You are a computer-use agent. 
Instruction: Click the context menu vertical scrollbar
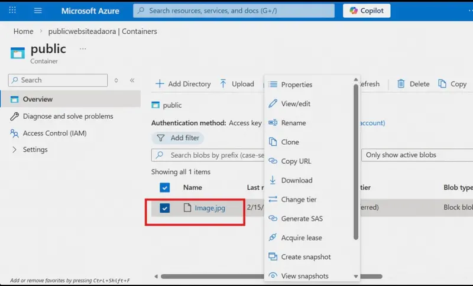point(356,162)
